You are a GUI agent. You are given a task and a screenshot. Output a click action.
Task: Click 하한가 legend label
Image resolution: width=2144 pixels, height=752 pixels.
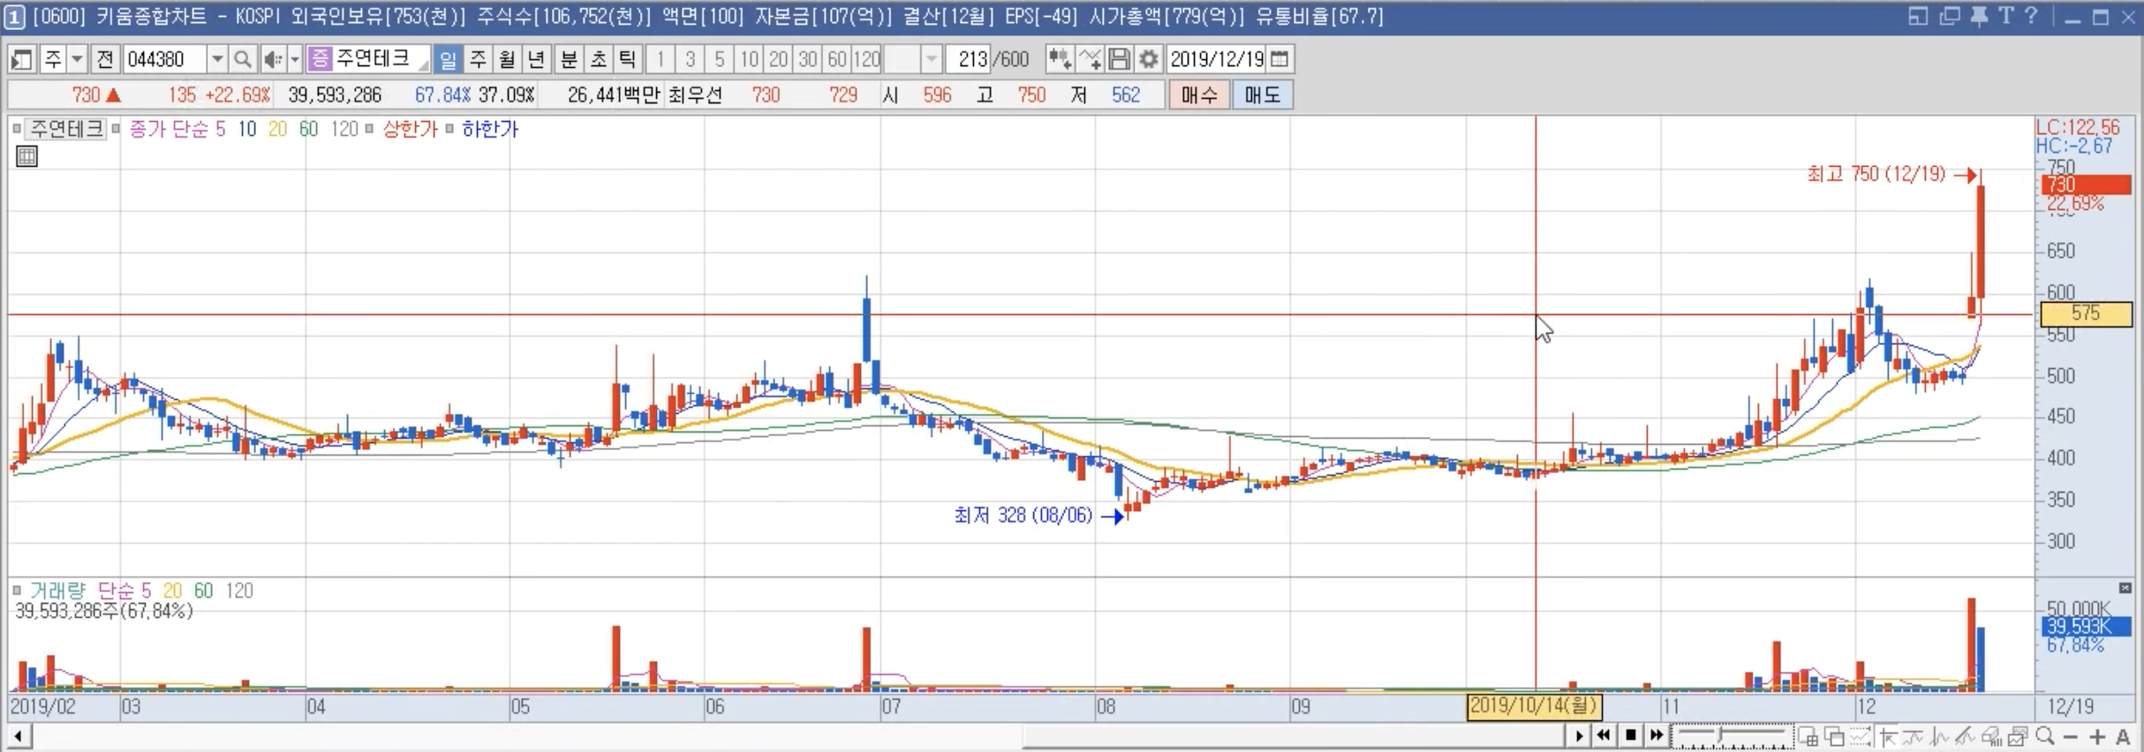point(490,129)
